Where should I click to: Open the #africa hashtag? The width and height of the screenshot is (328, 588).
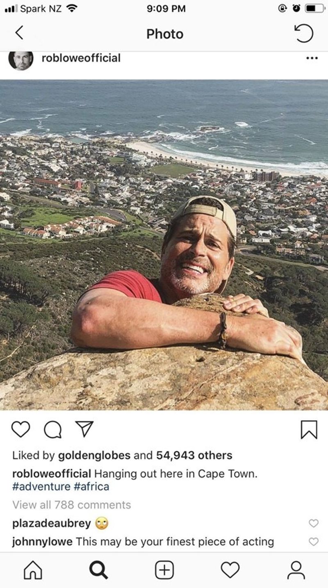click(x=91, y=486)
